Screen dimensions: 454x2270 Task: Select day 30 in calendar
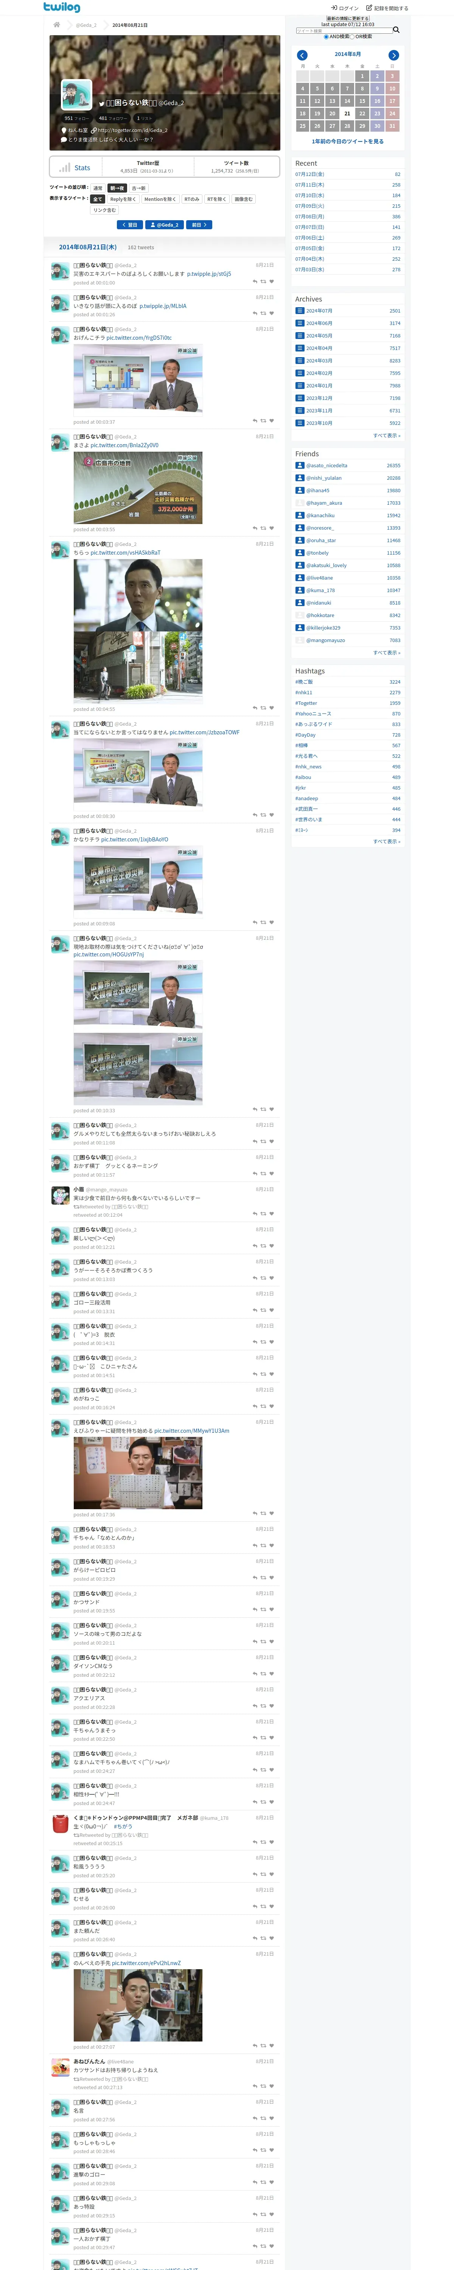[x=377, y=126]
